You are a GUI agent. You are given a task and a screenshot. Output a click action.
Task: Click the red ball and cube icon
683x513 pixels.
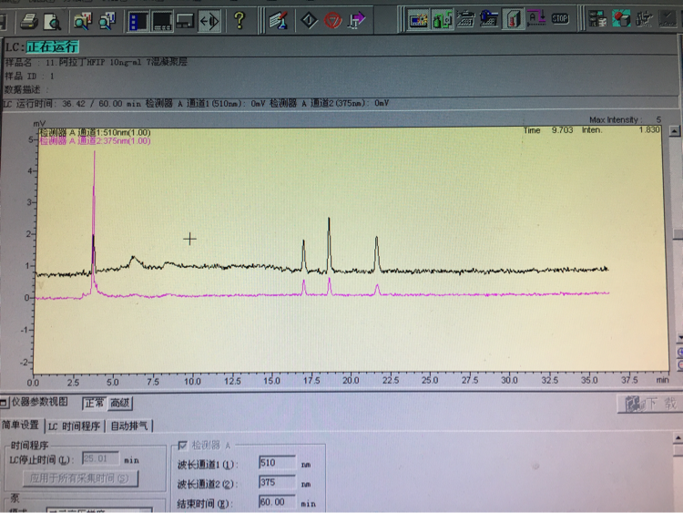click(621, 19)
